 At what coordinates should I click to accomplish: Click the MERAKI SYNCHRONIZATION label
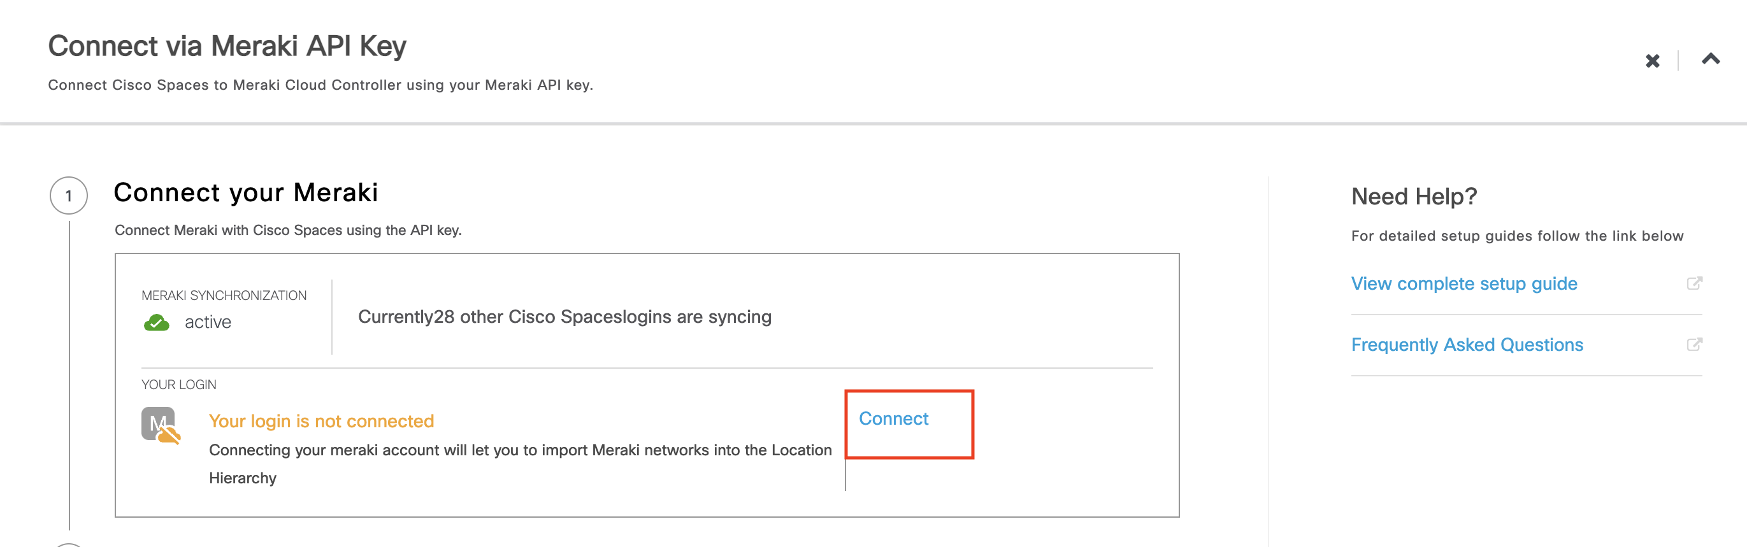click(224, 295)
